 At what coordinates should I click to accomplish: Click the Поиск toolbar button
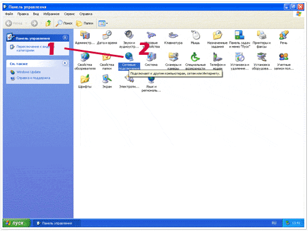pyautogui.click(x=64, y=23)
